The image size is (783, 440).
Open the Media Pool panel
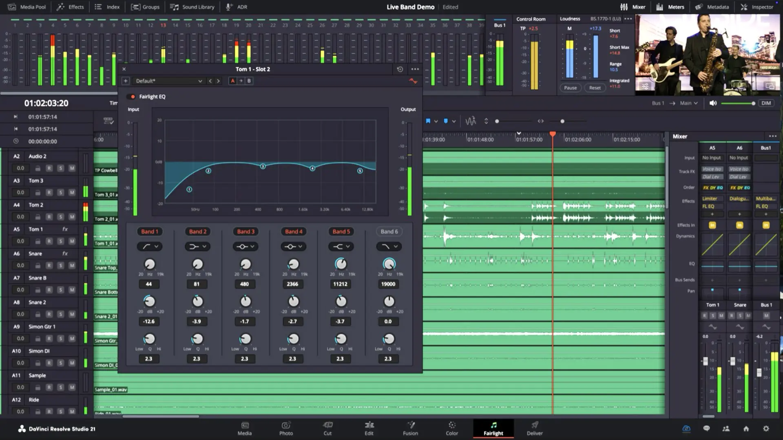tap(26, 7)
